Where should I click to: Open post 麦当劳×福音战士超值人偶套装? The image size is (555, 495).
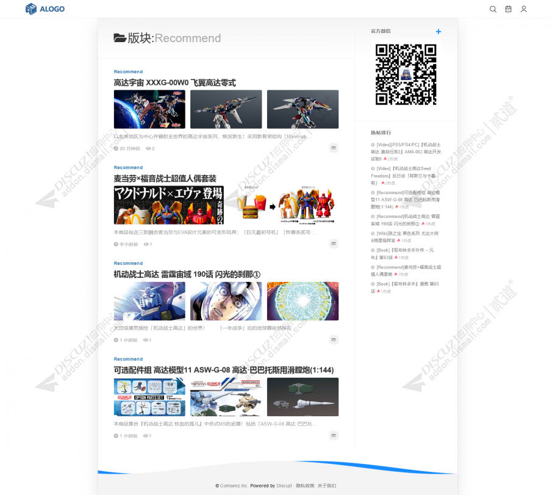pos(165,179)
